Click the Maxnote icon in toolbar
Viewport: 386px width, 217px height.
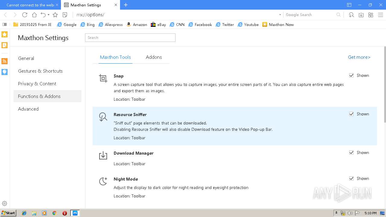[x=65, y=15]
